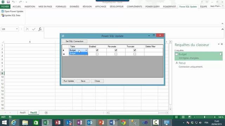Open the FICHIER tab
Screen dimensions: 225x126
tap(5, 7)
